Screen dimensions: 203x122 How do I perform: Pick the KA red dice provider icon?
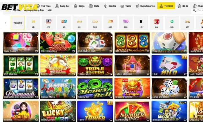[156, 23]
